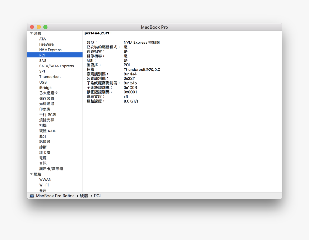Select the pci14a4,23f1 device heading
This screenshot has width=309, height=240.
[x=98, y=33]
